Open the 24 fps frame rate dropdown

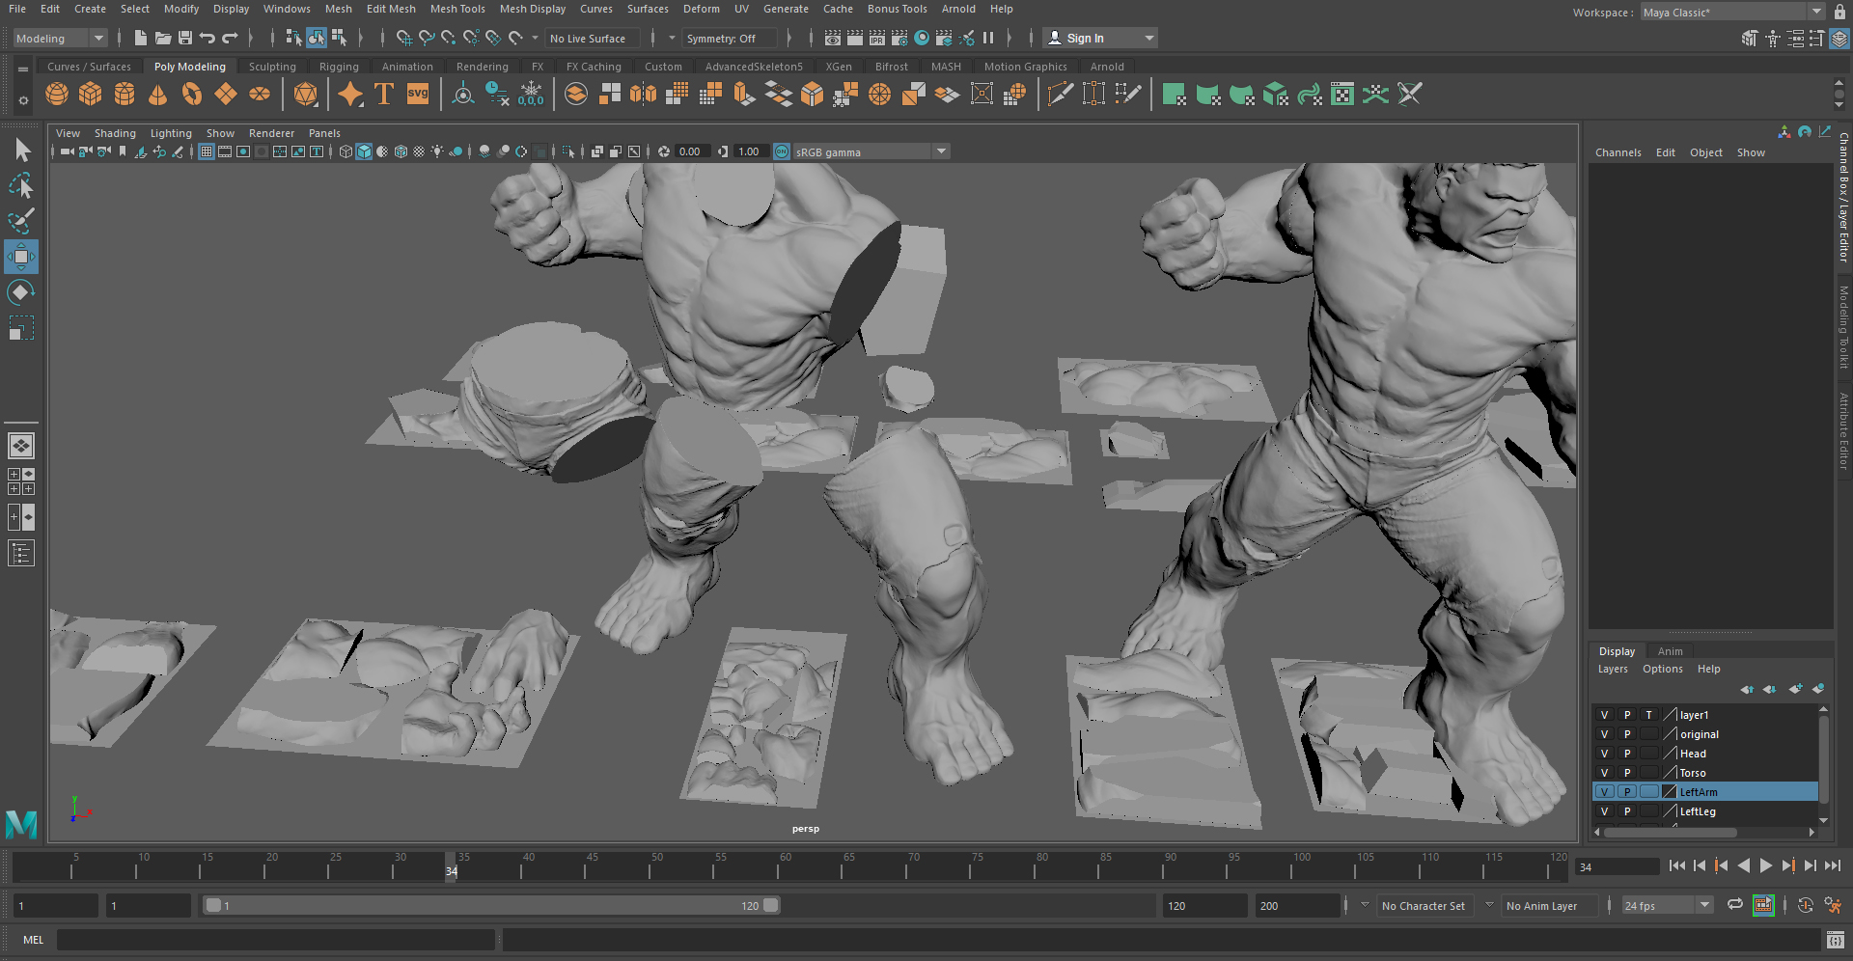1667,906
